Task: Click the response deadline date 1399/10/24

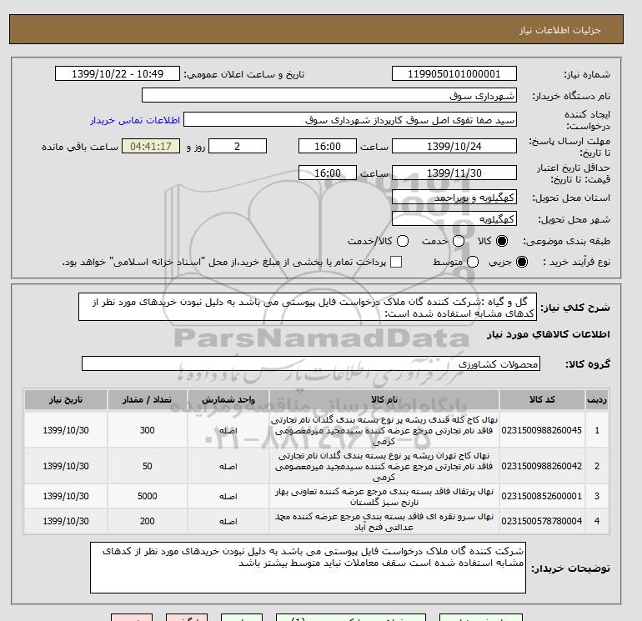Action: click(454, 146)
